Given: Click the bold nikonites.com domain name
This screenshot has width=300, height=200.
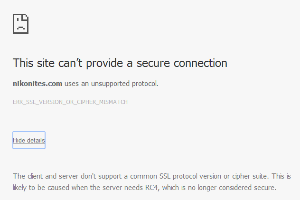Looking at the screenshot, I should [37, 84].
